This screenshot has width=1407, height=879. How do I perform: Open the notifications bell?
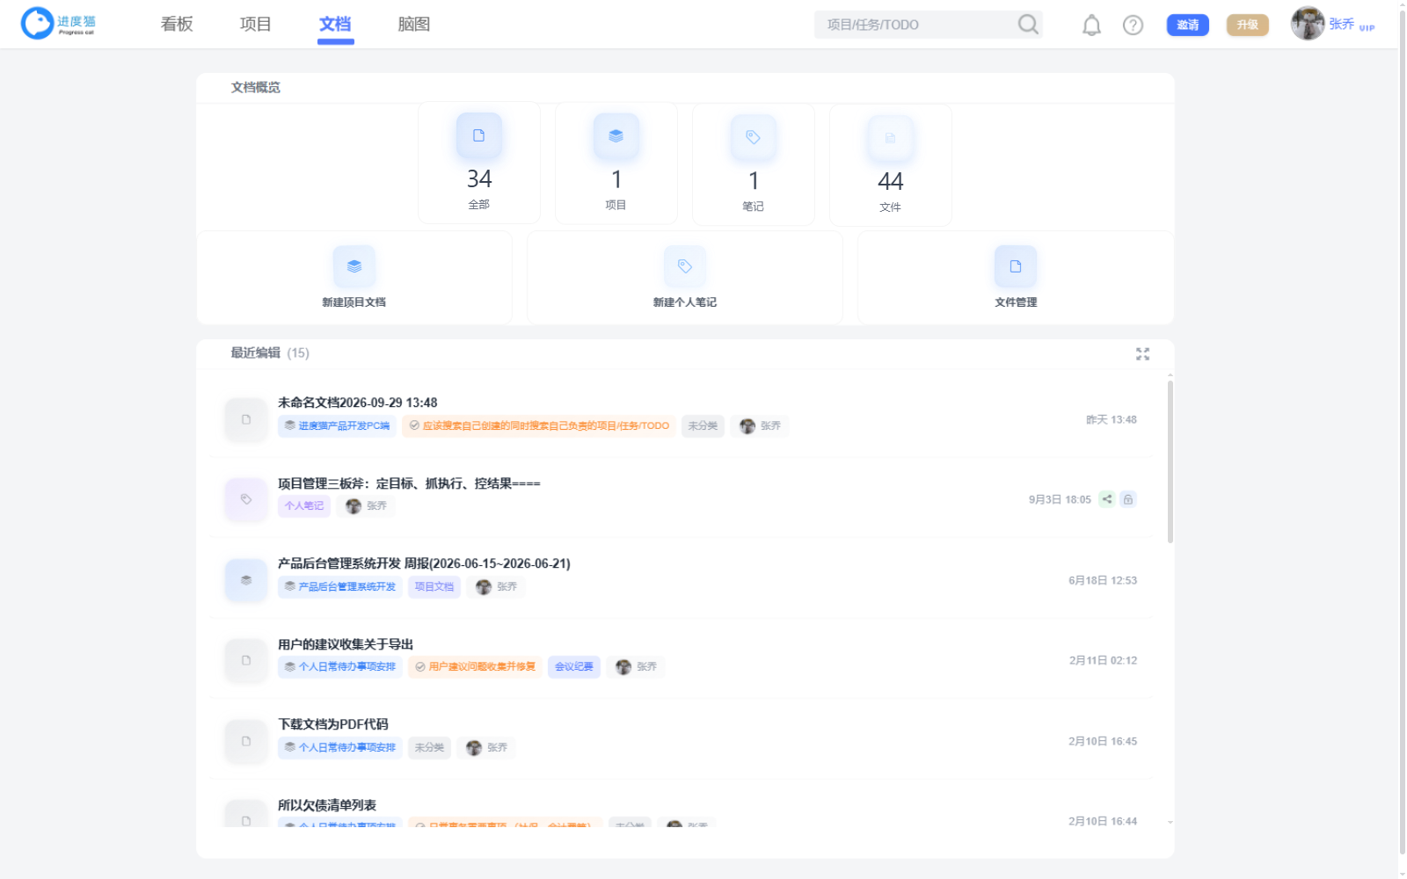coord(1091,25)
